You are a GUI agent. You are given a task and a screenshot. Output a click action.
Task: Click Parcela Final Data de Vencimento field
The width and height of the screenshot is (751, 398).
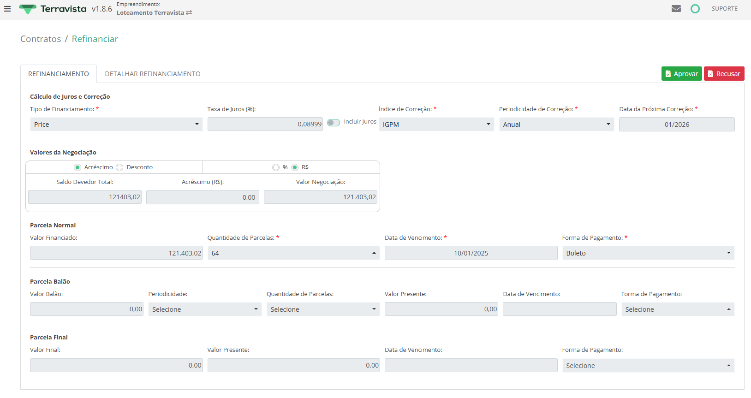471,365
